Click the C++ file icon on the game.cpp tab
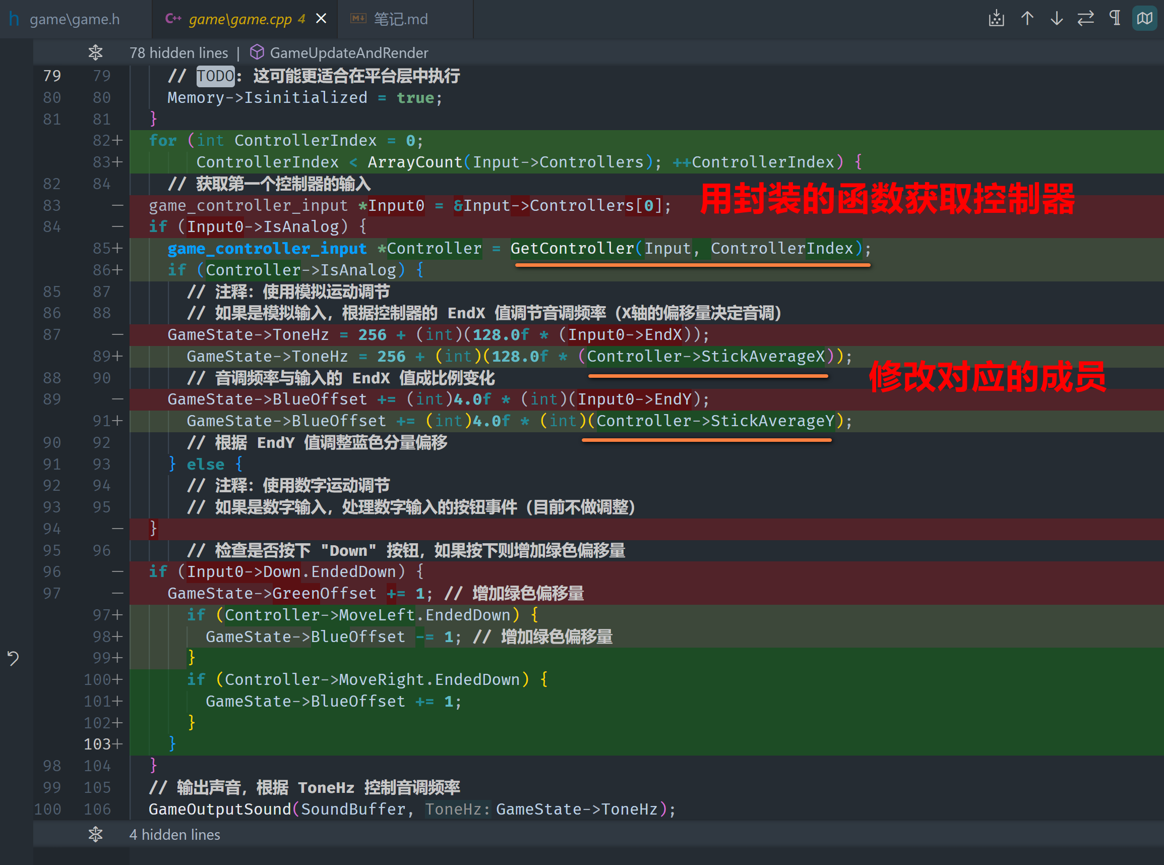Screen dimensions: 1164x865 173,19
